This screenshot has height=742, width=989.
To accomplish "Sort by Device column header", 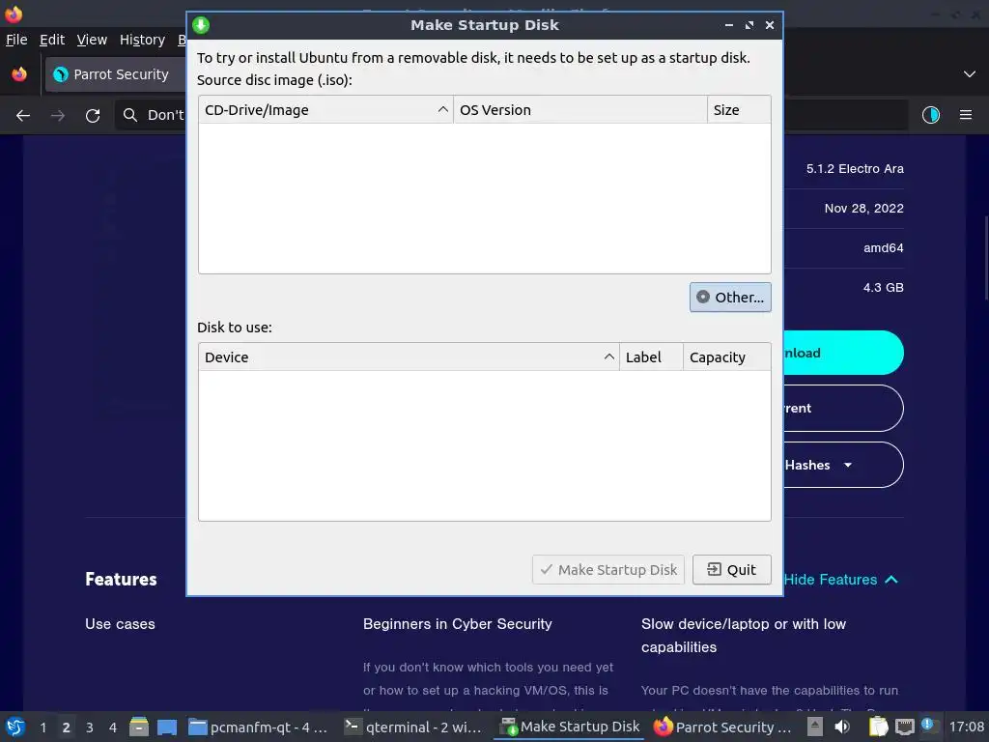I will [409, 357].
